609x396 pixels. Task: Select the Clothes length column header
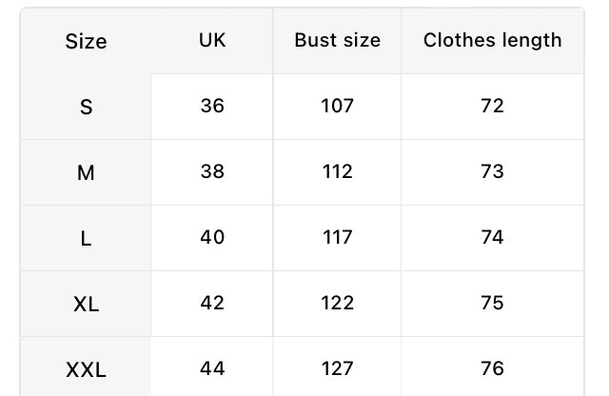pos(492,40)
